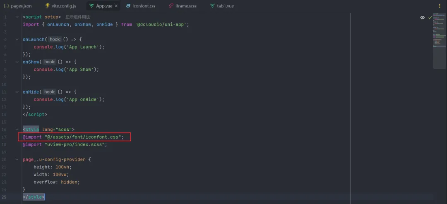Click the 显示组件用法 inlay hint
This screenshot has width=447, height=204.
click(x=78, y=17)
